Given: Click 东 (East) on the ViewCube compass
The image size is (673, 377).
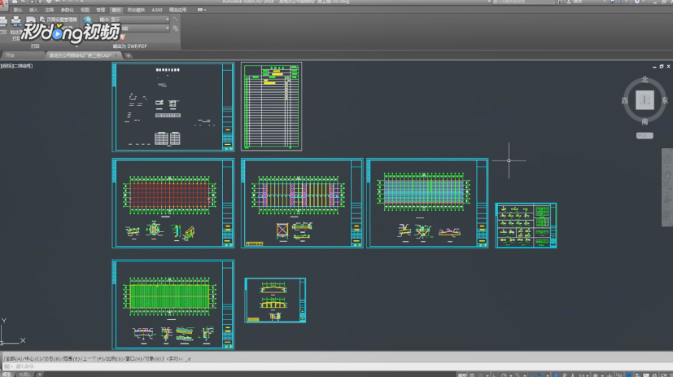Looking at the screenshot, I should click(x=664, y=100).
